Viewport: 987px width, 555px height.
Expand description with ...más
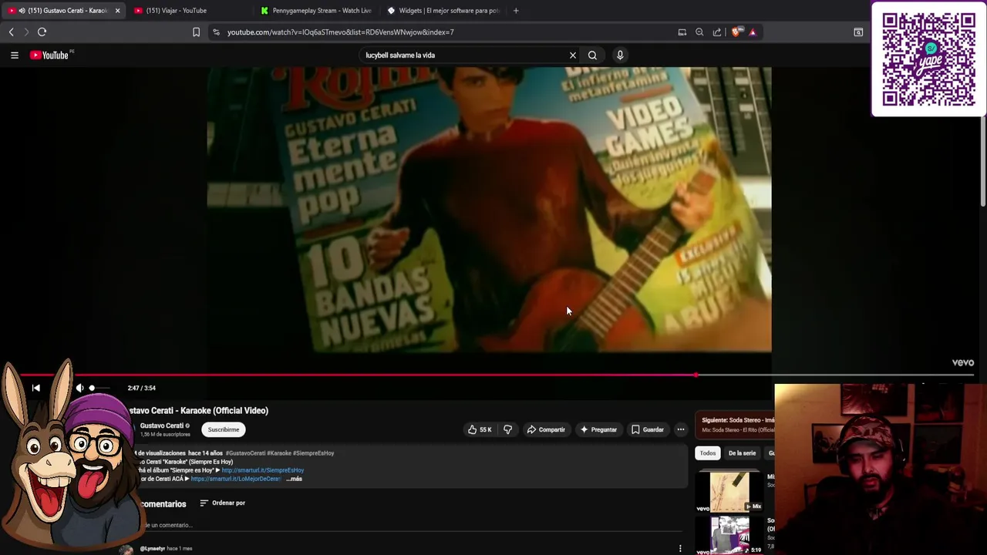pos(294,479)
